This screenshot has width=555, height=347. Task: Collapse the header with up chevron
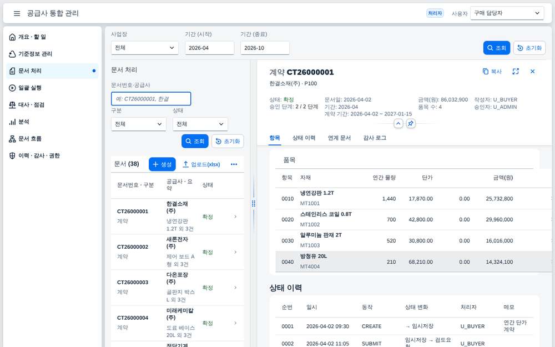(398, 124)
